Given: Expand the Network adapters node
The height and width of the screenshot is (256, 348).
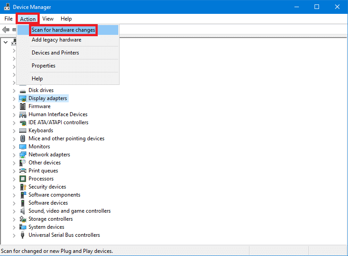Looking at the screenshot, I should 14,155.
